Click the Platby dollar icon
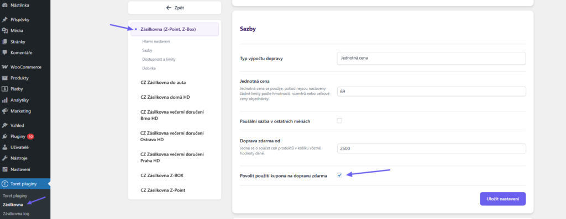Image resolution: width=566 pixels, height=219 pixels. click(5, 89)
